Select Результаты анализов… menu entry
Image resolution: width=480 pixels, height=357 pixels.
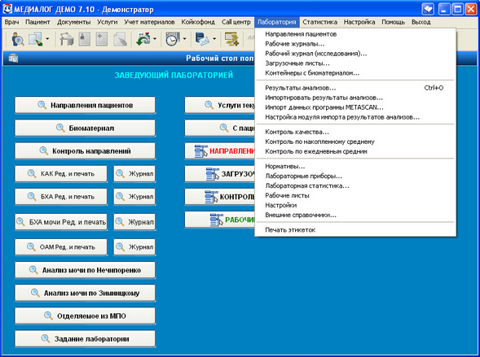pos(355,88)
